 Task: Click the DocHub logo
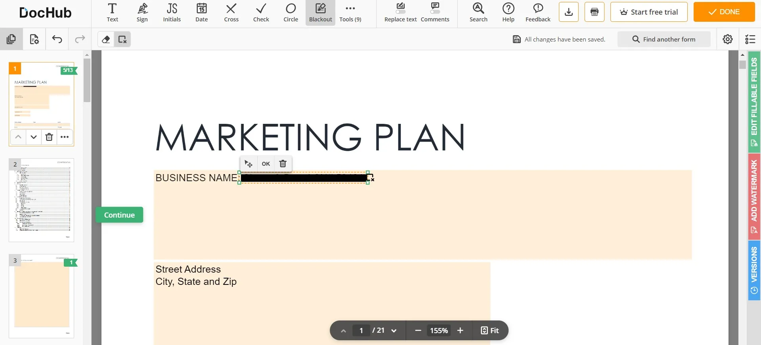[x=46, y=13]
